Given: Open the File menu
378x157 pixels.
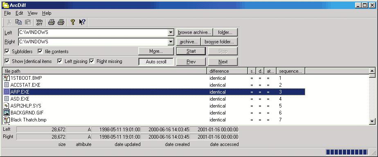Looking at the screenshot, I should click(7, 13).
